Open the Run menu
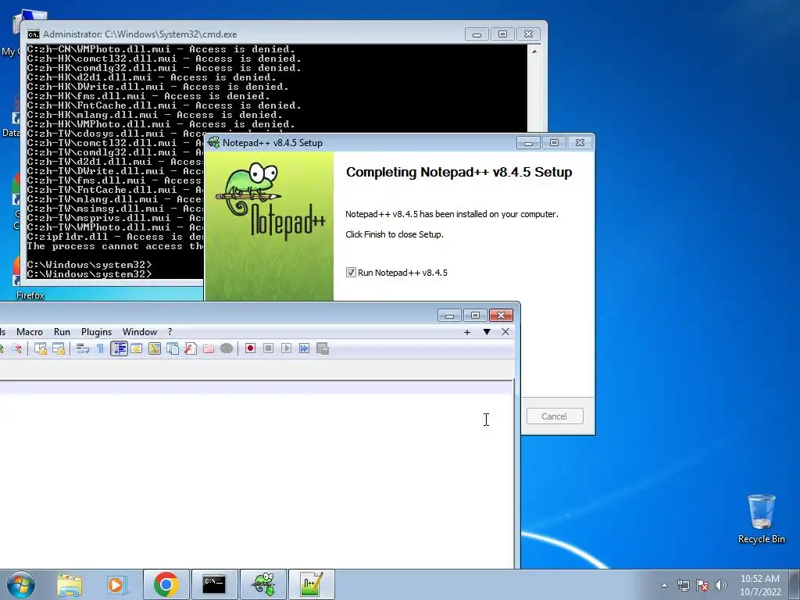 tap(62, 331)
